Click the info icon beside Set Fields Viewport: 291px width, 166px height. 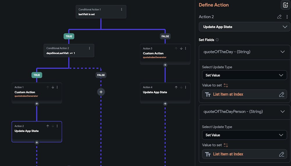tap(217, 40)
